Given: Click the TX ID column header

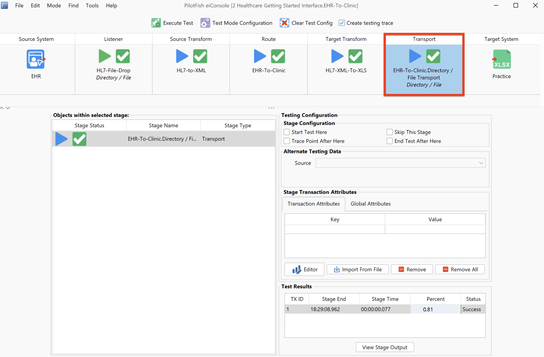Looking at the screenshot, I should tap(297, 299).
